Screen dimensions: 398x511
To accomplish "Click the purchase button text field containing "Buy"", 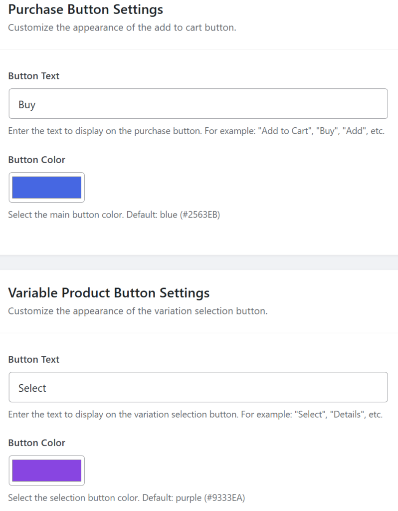I will [198, 104].
